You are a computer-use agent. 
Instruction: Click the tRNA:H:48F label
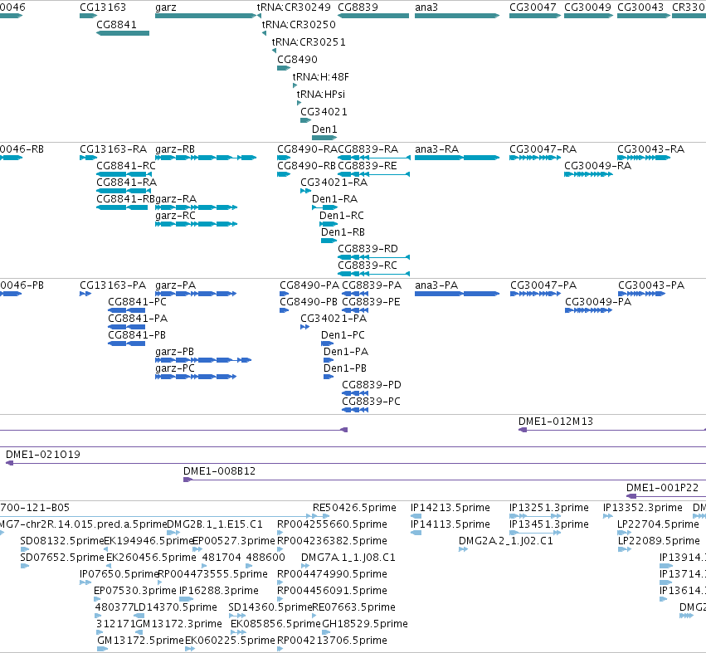click(x=320, y=77)
